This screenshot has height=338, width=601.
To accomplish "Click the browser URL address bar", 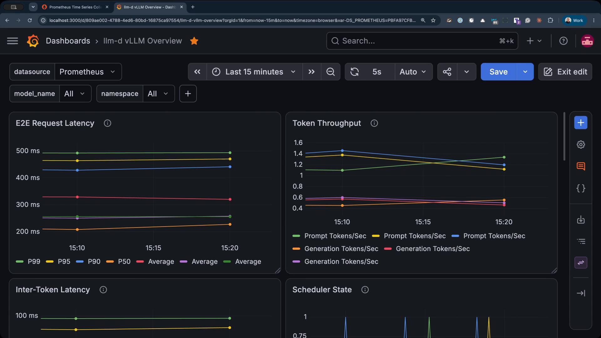I will click(x=232, y=20).
